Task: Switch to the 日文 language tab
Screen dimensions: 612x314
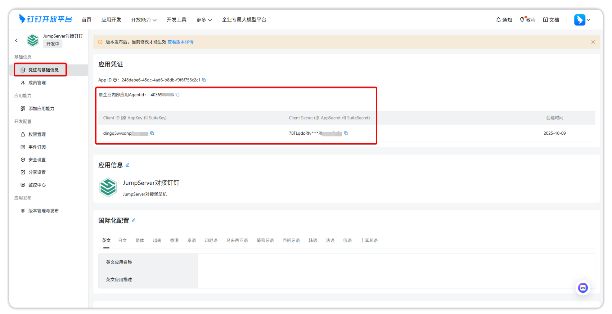Action: point(122,240)
